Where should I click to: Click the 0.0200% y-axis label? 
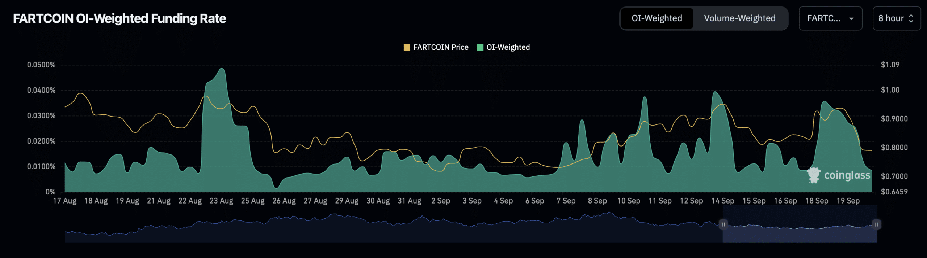point(41,141)
